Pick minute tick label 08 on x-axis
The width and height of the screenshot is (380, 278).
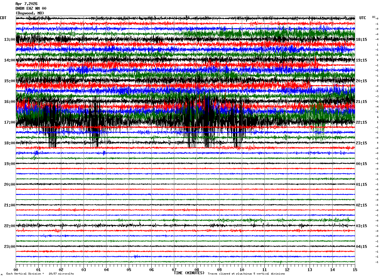[x=197, y=270]
